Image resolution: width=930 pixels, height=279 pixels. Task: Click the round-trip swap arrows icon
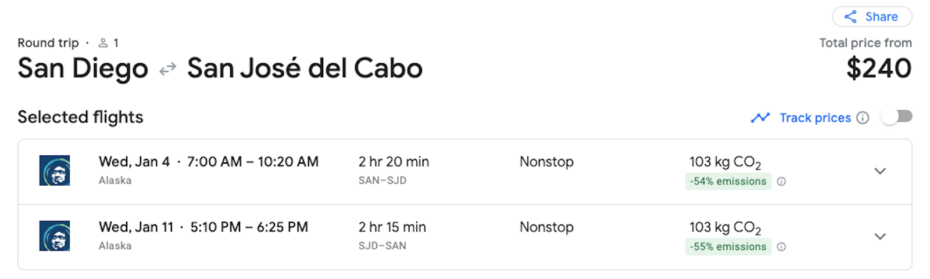click(x=168, y=70)
